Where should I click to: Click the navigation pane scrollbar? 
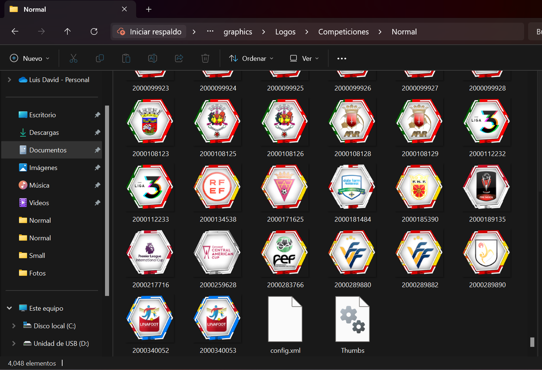pos(107,201)
